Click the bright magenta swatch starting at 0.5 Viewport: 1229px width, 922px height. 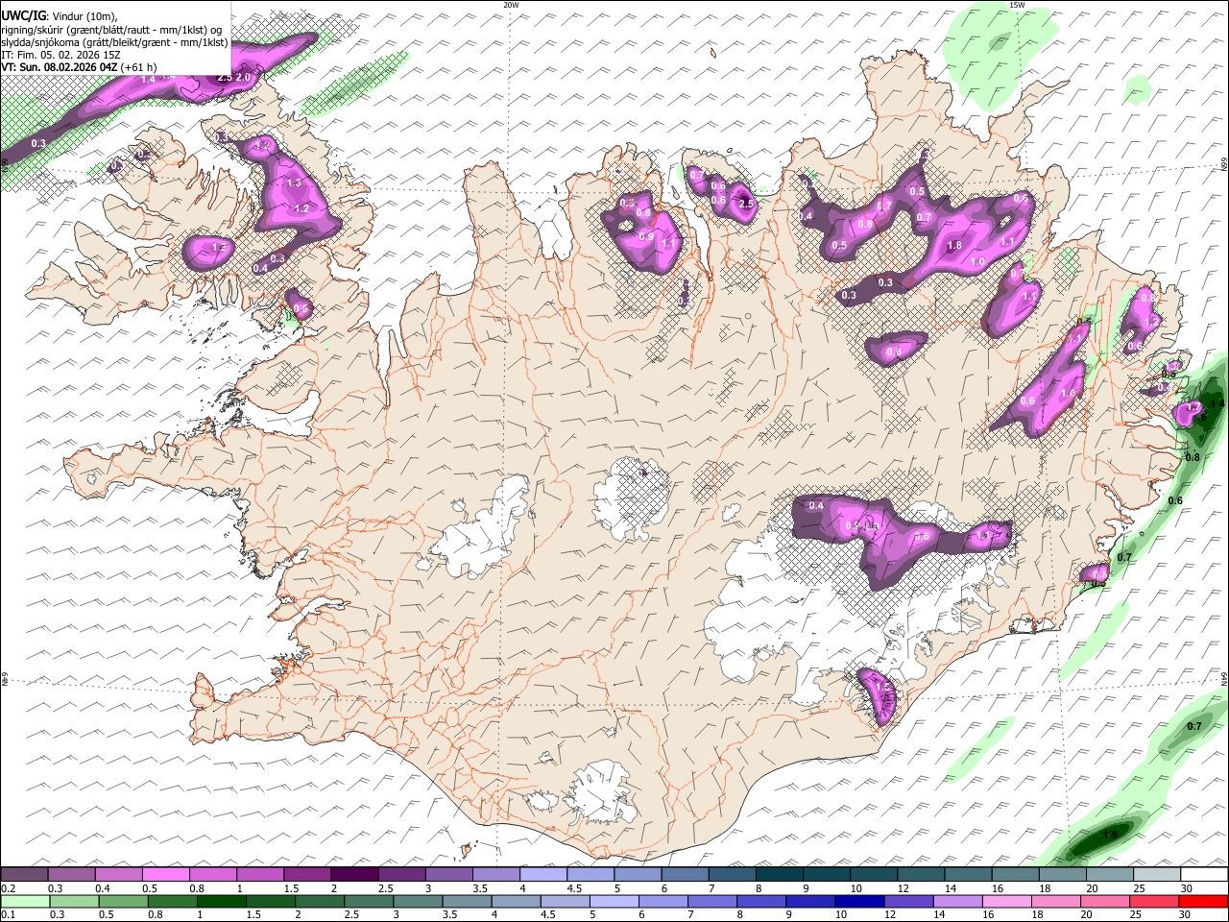point(166,874)
